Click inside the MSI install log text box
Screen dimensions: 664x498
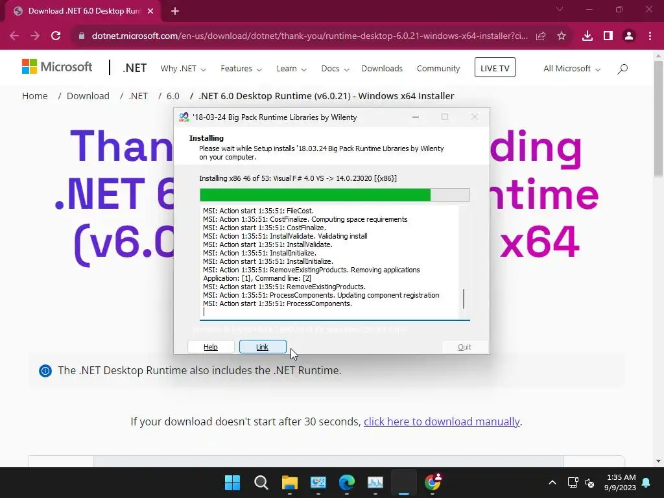(x=329, y=263)
